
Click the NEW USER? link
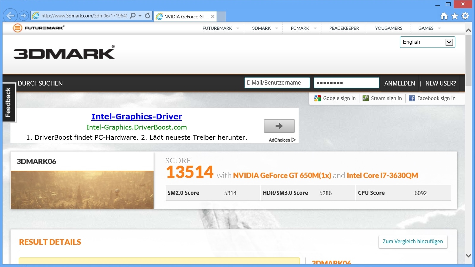[x=441, y=83]
